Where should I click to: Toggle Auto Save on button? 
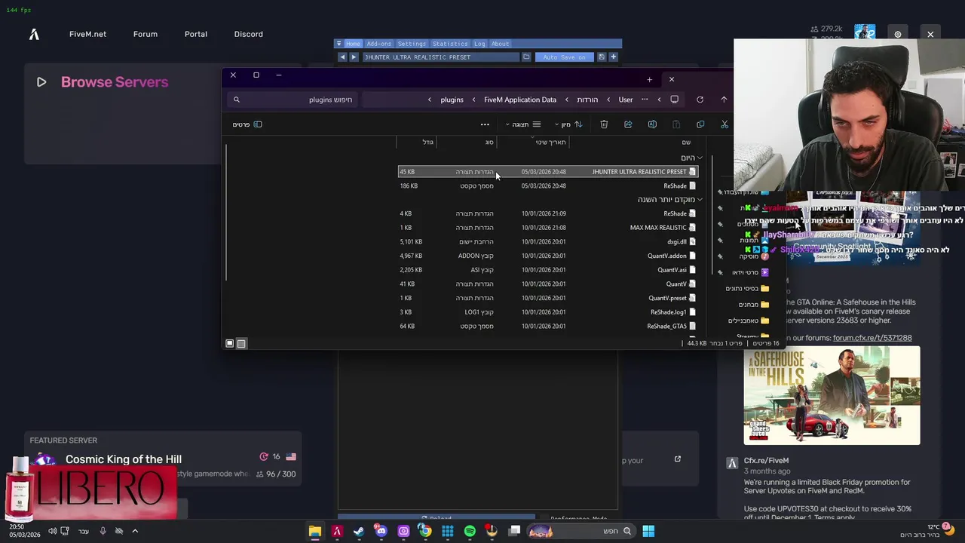(564, 57)
